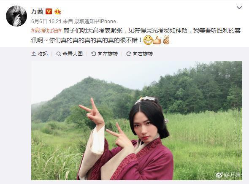Click the thumbs-up emoji in post

coord(157,40)
